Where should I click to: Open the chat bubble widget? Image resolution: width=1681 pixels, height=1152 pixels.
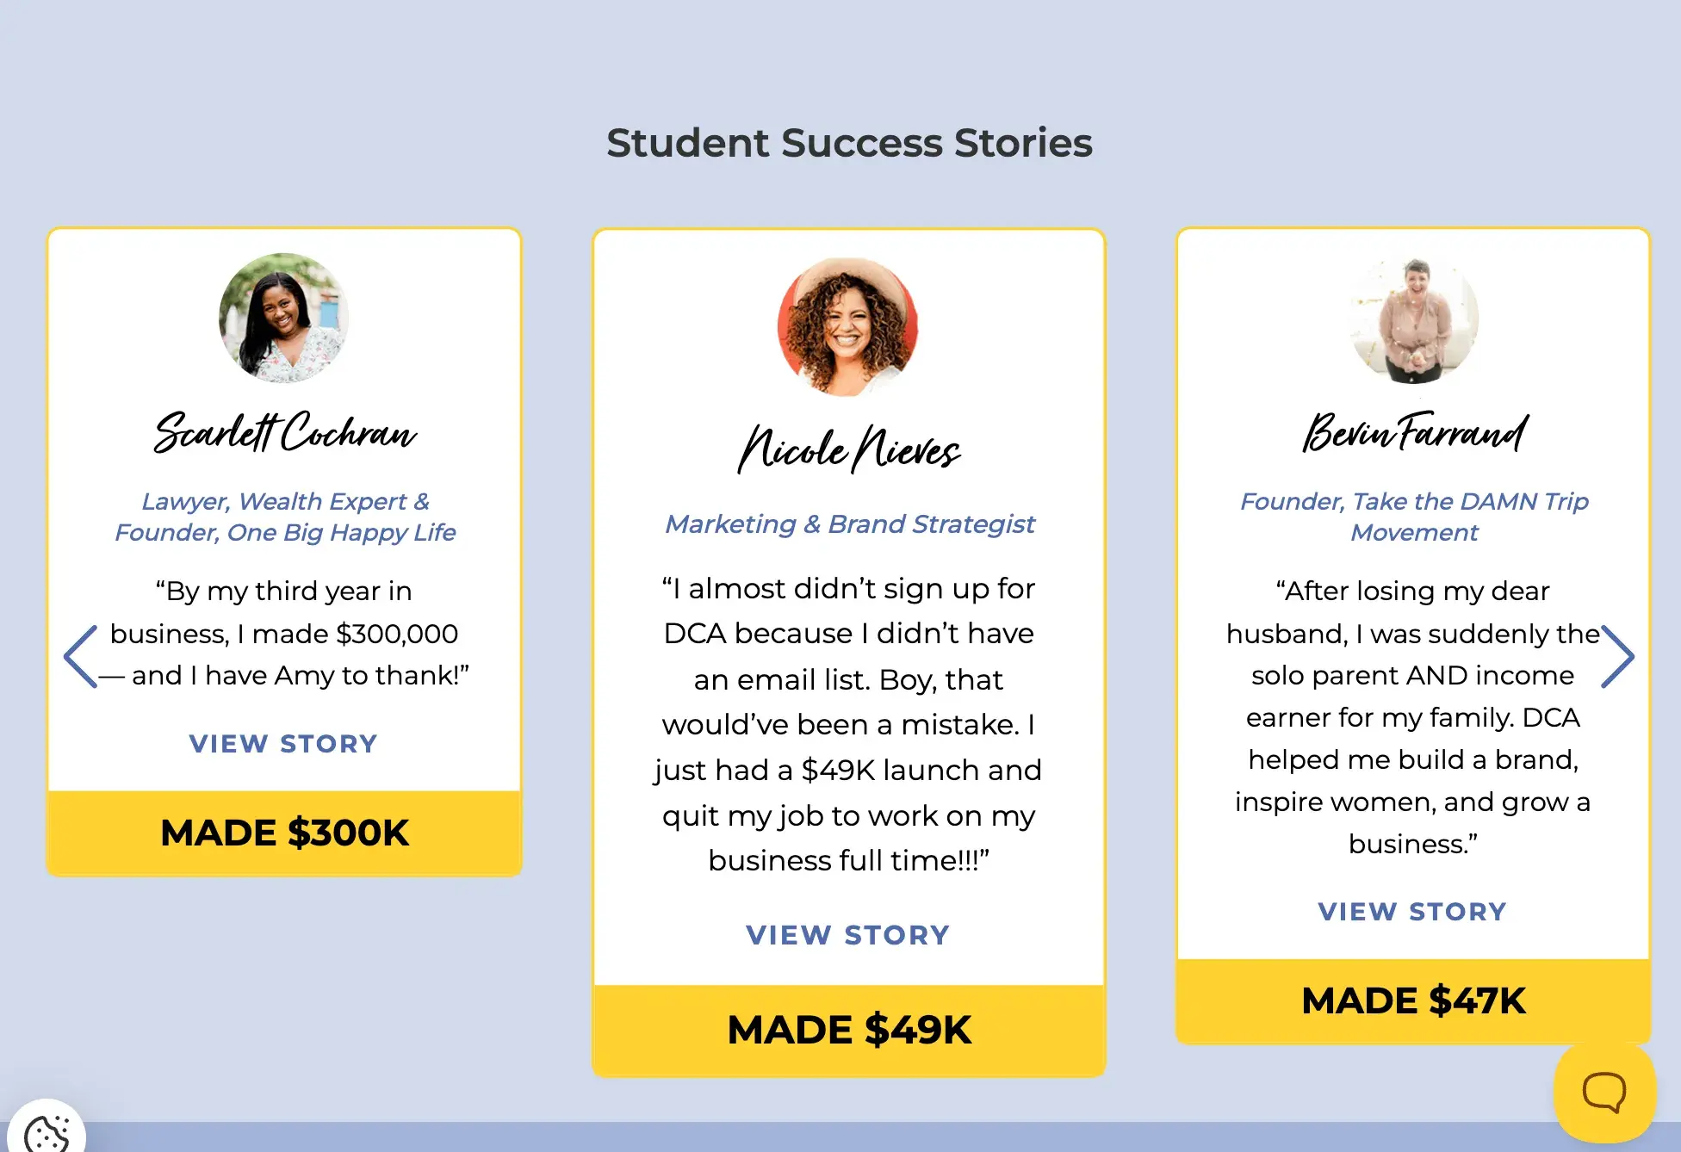pos(1603,1093)
